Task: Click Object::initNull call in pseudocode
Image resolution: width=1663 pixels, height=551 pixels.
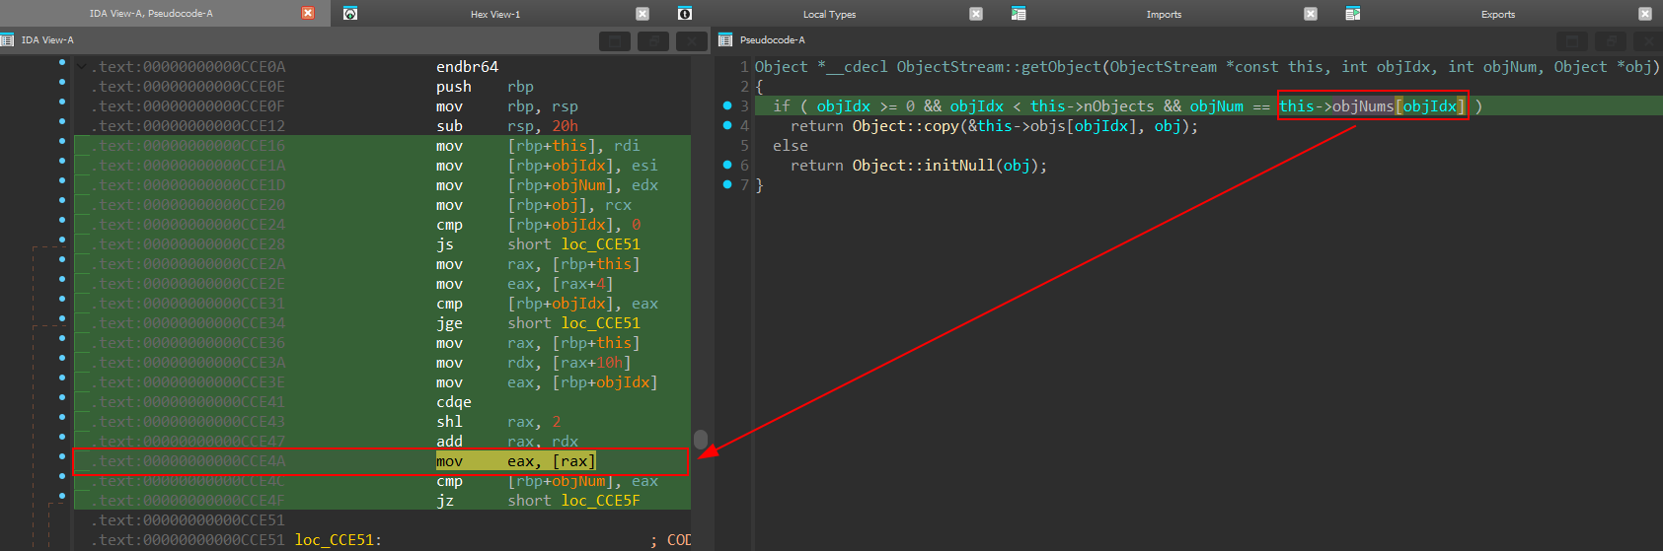Action: pos(923,166)
